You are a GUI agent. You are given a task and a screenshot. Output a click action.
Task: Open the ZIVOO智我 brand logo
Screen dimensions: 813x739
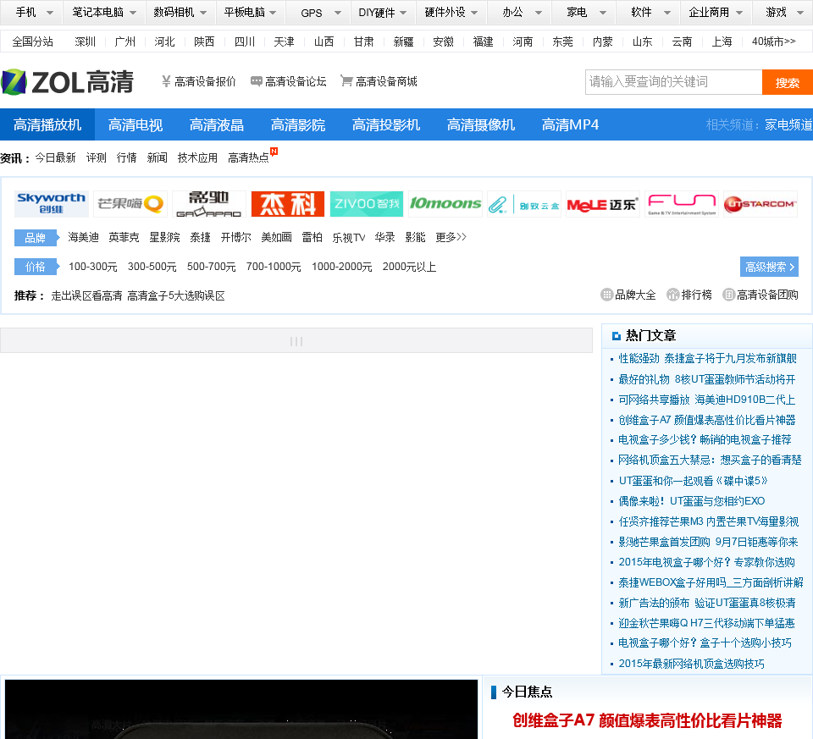point(367,204)
